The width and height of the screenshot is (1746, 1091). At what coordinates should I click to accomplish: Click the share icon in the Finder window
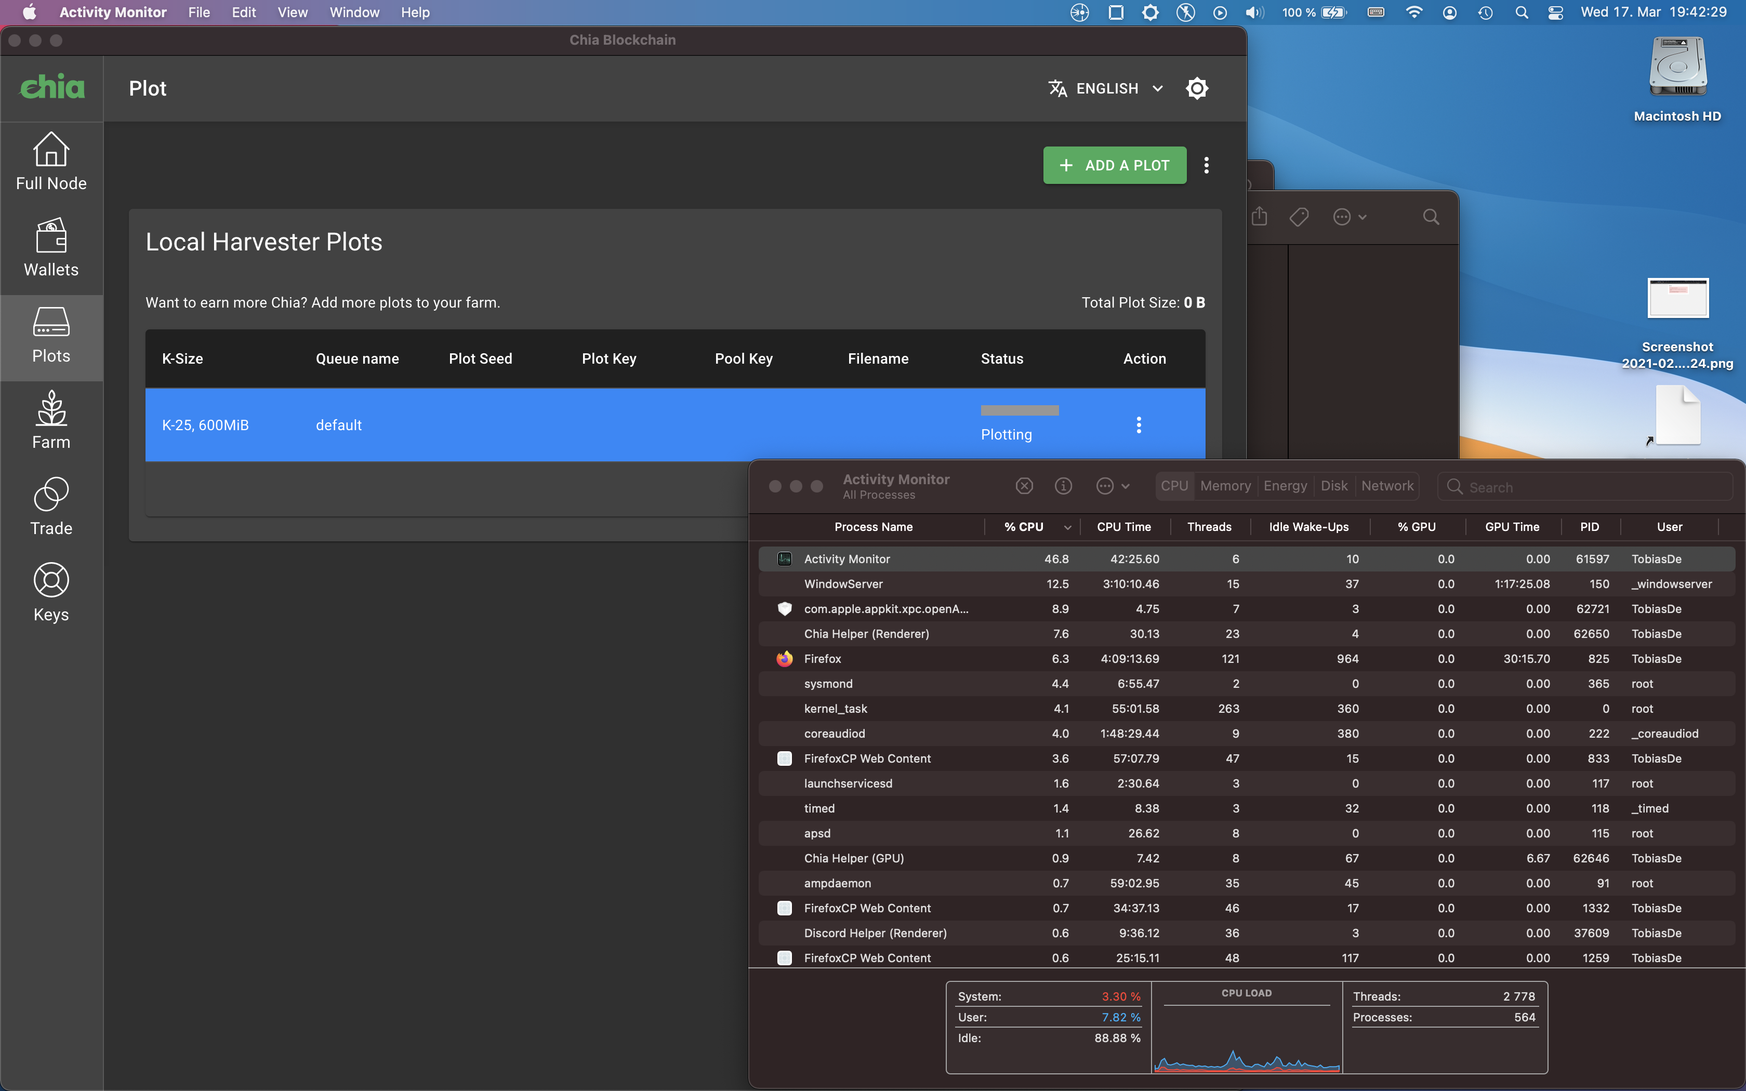pos(1260,217)
